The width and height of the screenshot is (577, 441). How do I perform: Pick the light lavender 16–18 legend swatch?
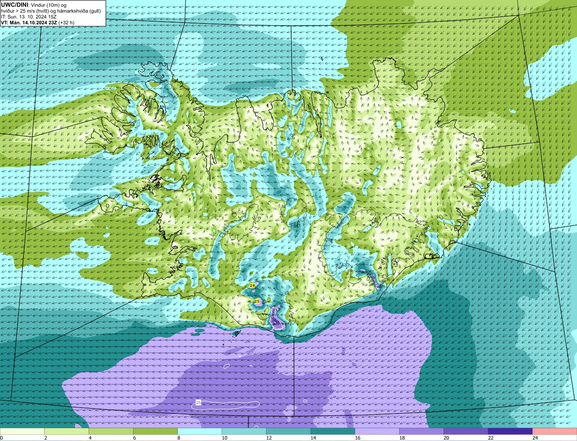pyautogui.click(x=377, y=432)
